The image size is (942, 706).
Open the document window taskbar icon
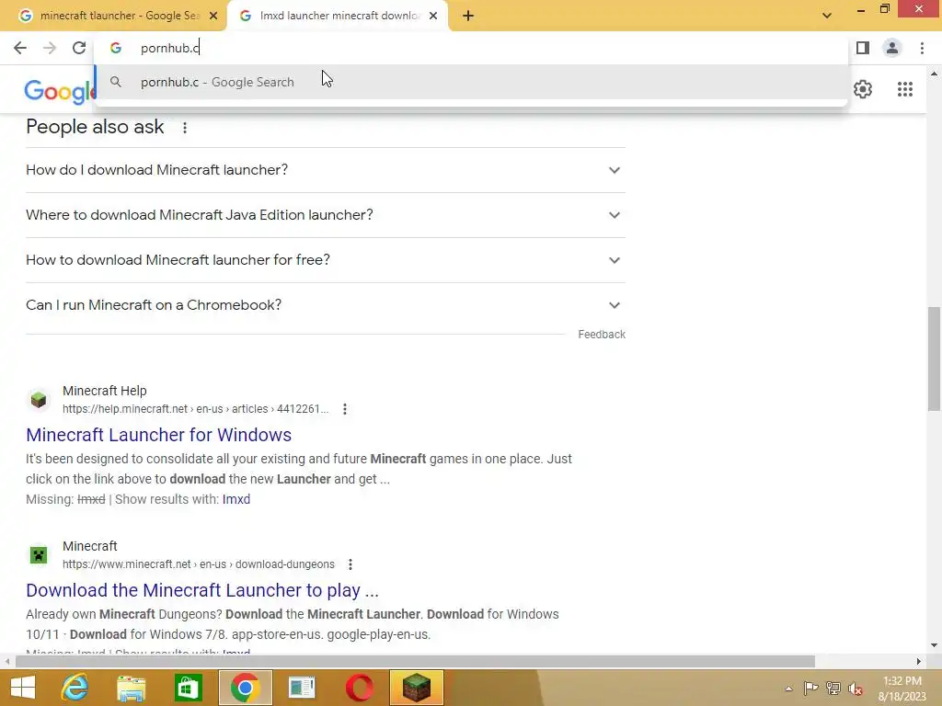point(302,688)
